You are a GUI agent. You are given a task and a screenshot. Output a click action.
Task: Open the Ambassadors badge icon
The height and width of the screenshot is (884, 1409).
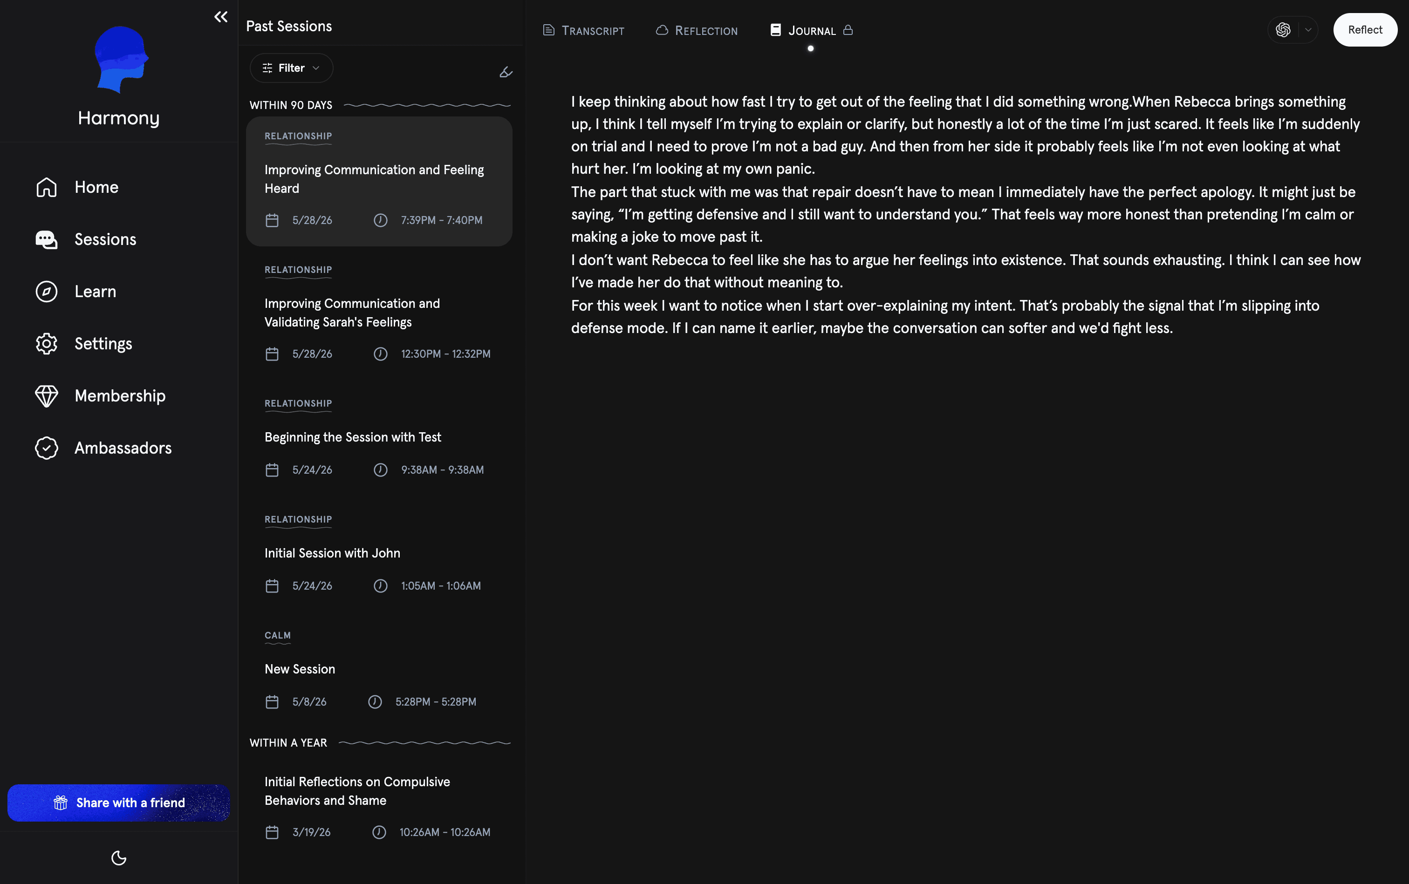(x=46, y=448)
